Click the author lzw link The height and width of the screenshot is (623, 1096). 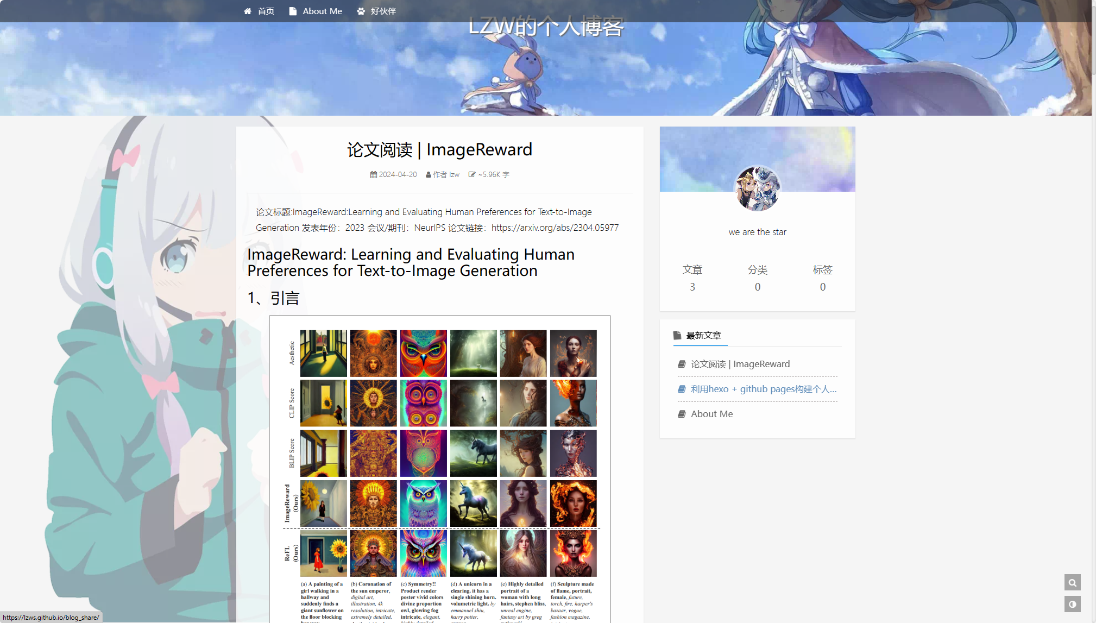tap(454, 175)
